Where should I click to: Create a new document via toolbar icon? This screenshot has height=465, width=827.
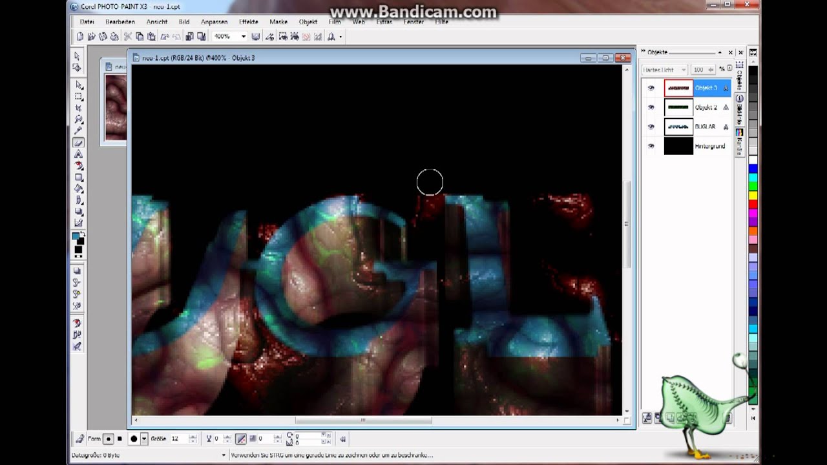(x=80, y=37)
